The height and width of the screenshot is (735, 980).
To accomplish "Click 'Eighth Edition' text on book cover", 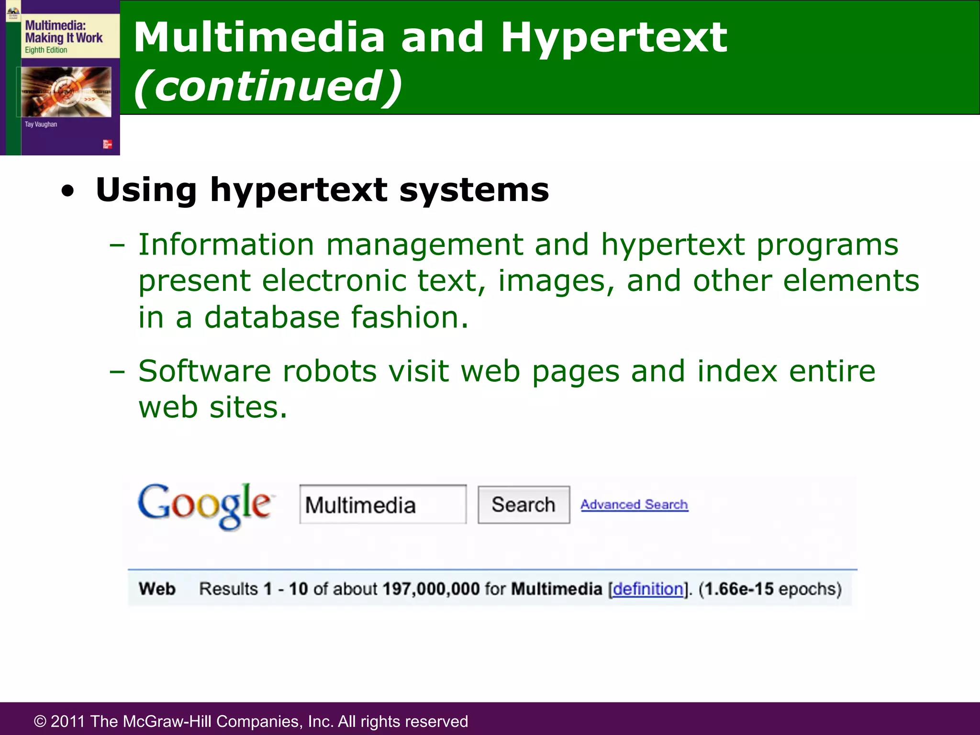I will (46, 50).
